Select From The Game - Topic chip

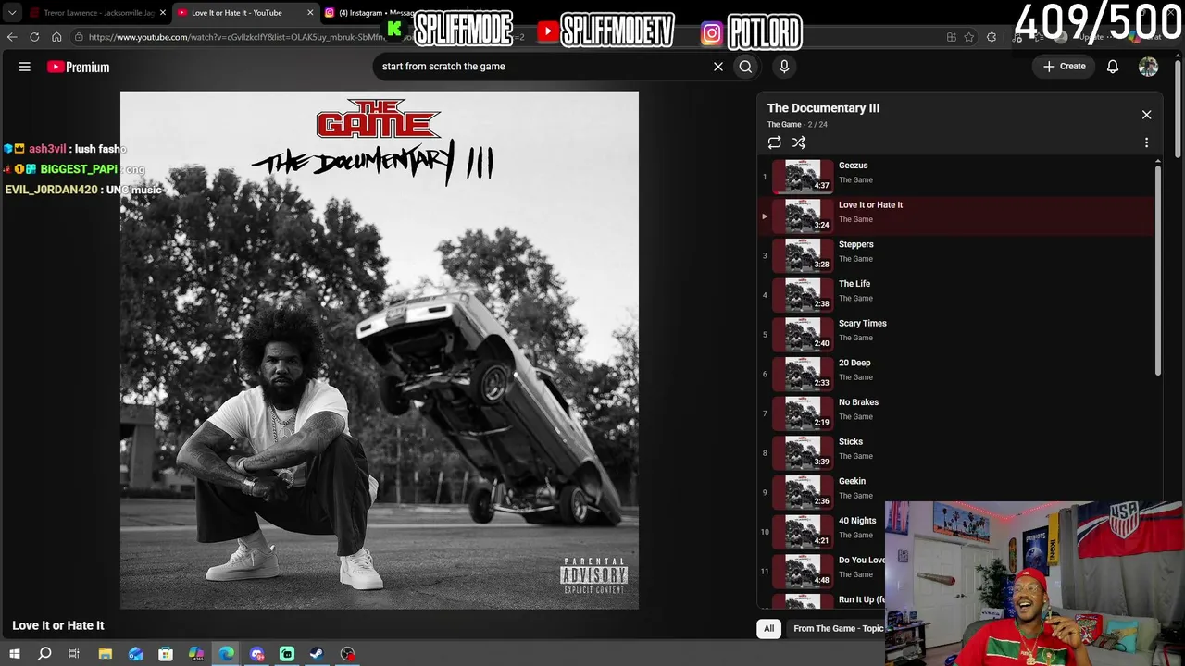pos(838,628)
